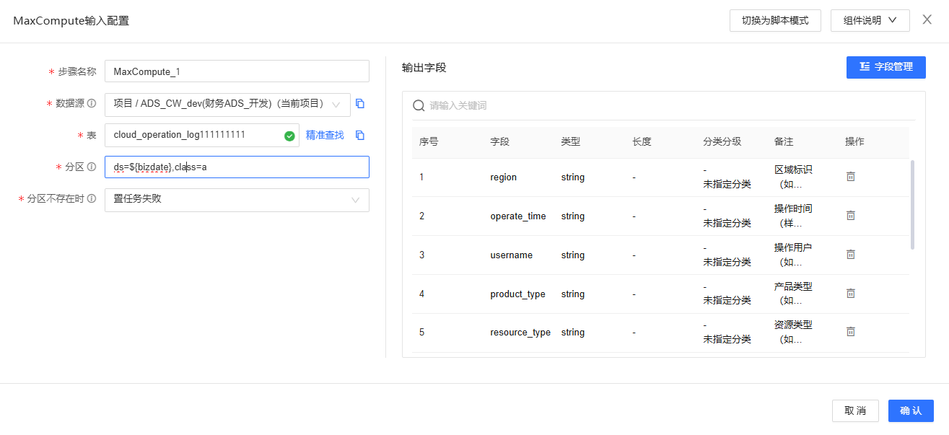This screenshot has width=949, height=435.
Task: Focus the 表 name input field
Action: [x=202, y=135]
